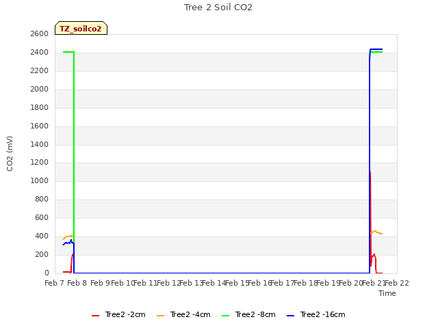Click the 200 y-axis tick value

point(42,254)
